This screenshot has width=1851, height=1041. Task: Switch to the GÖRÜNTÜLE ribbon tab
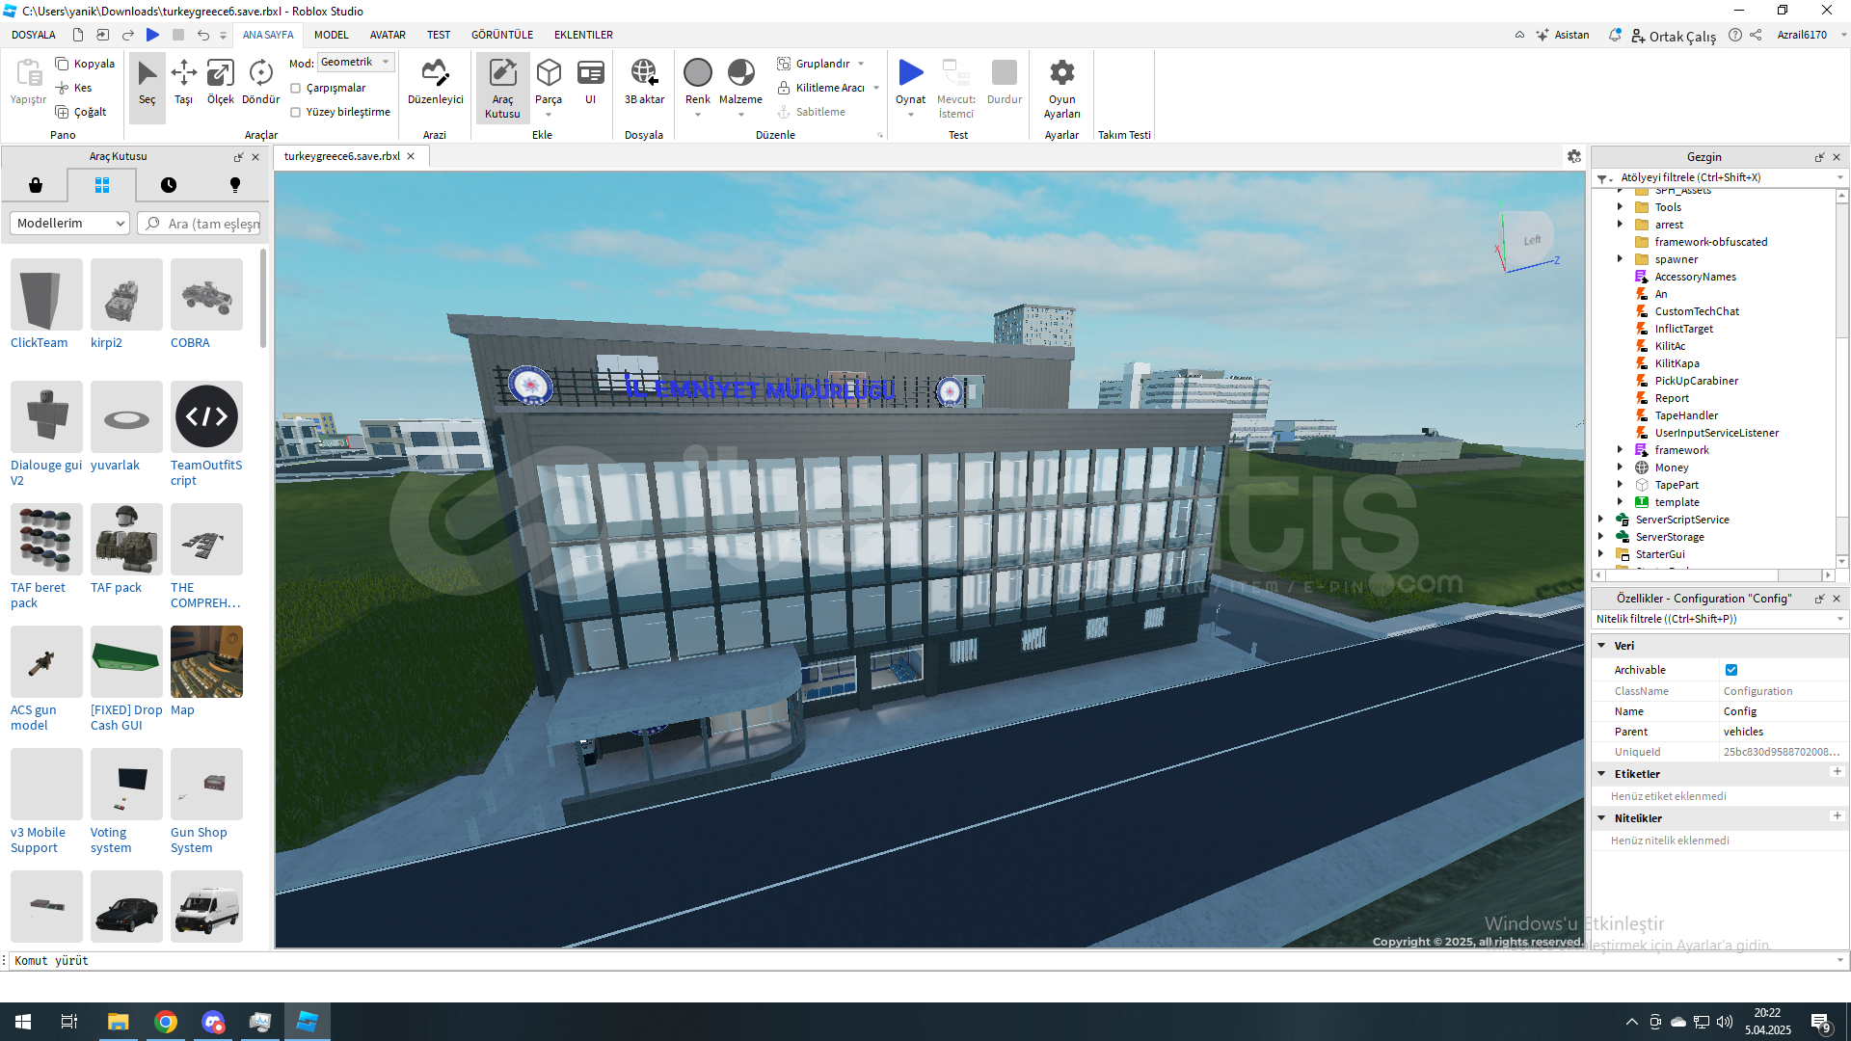click(x=502, y=35)
